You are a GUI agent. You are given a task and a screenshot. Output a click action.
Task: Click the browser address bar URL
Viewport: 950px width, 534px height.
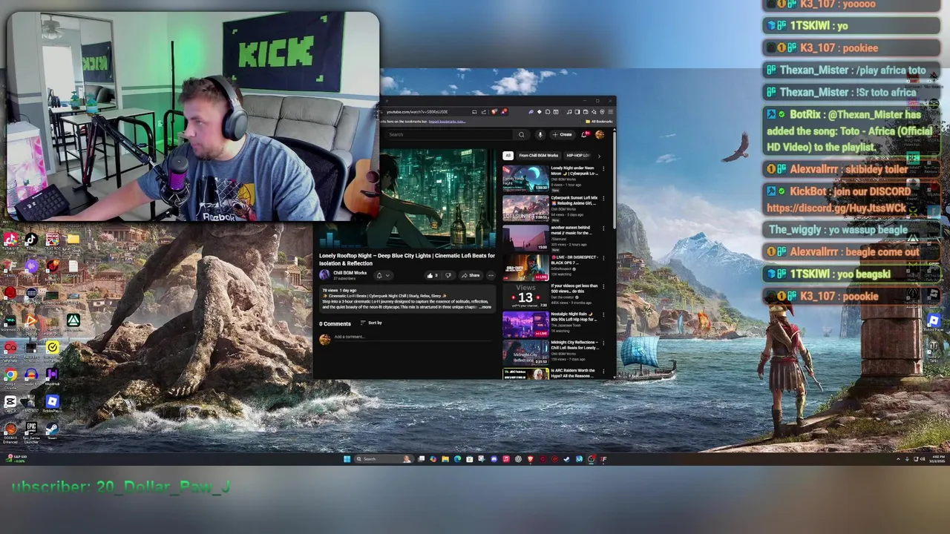[417, 112]
